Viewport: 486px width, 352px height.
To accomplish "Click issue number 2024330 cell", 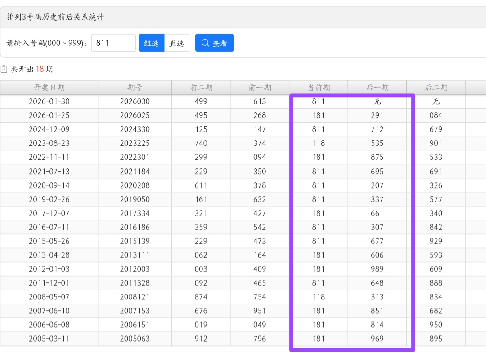I will pos(135,129).
